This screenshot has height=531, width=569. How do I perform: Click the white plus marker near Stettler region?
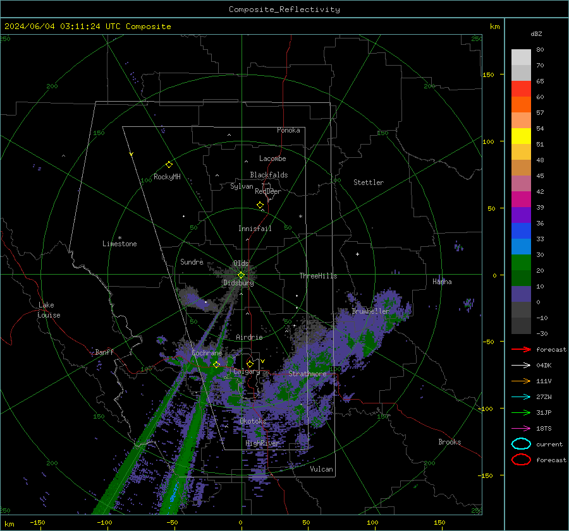pyautogui.click(x=357, y=254)
